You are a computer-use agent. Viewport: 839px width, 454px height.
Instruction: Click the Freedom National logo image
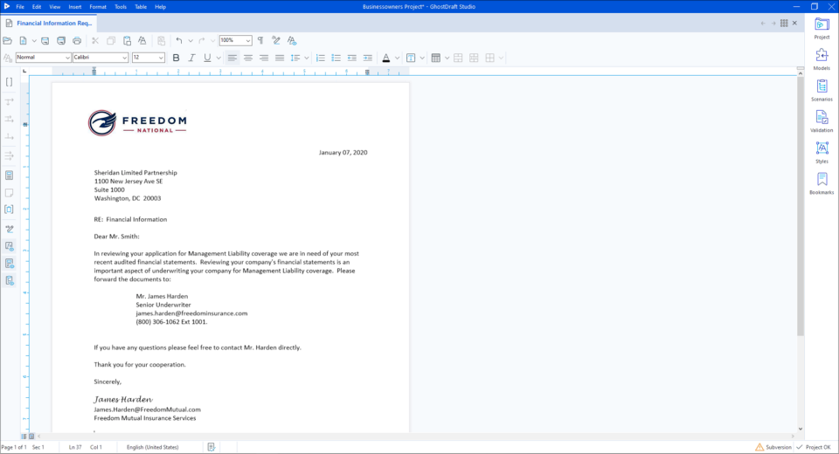click(x=137, y=123)
